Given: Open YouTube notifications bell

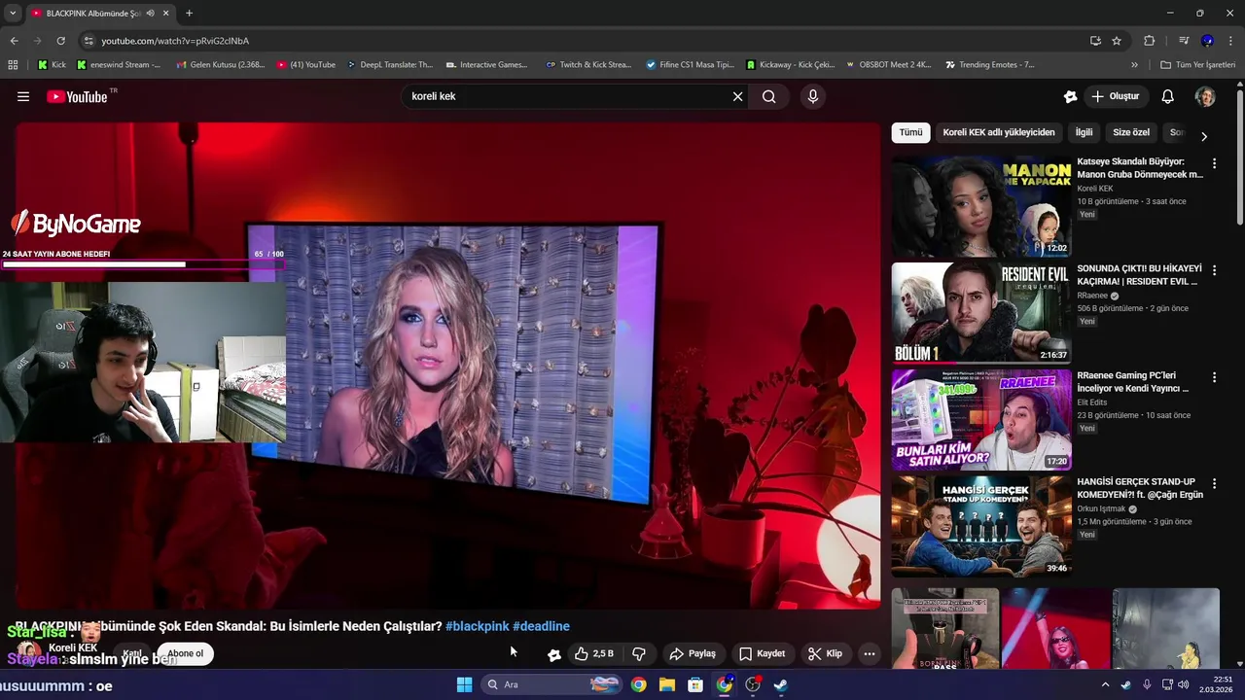Looking at the screenshot, I should 1168,96.
